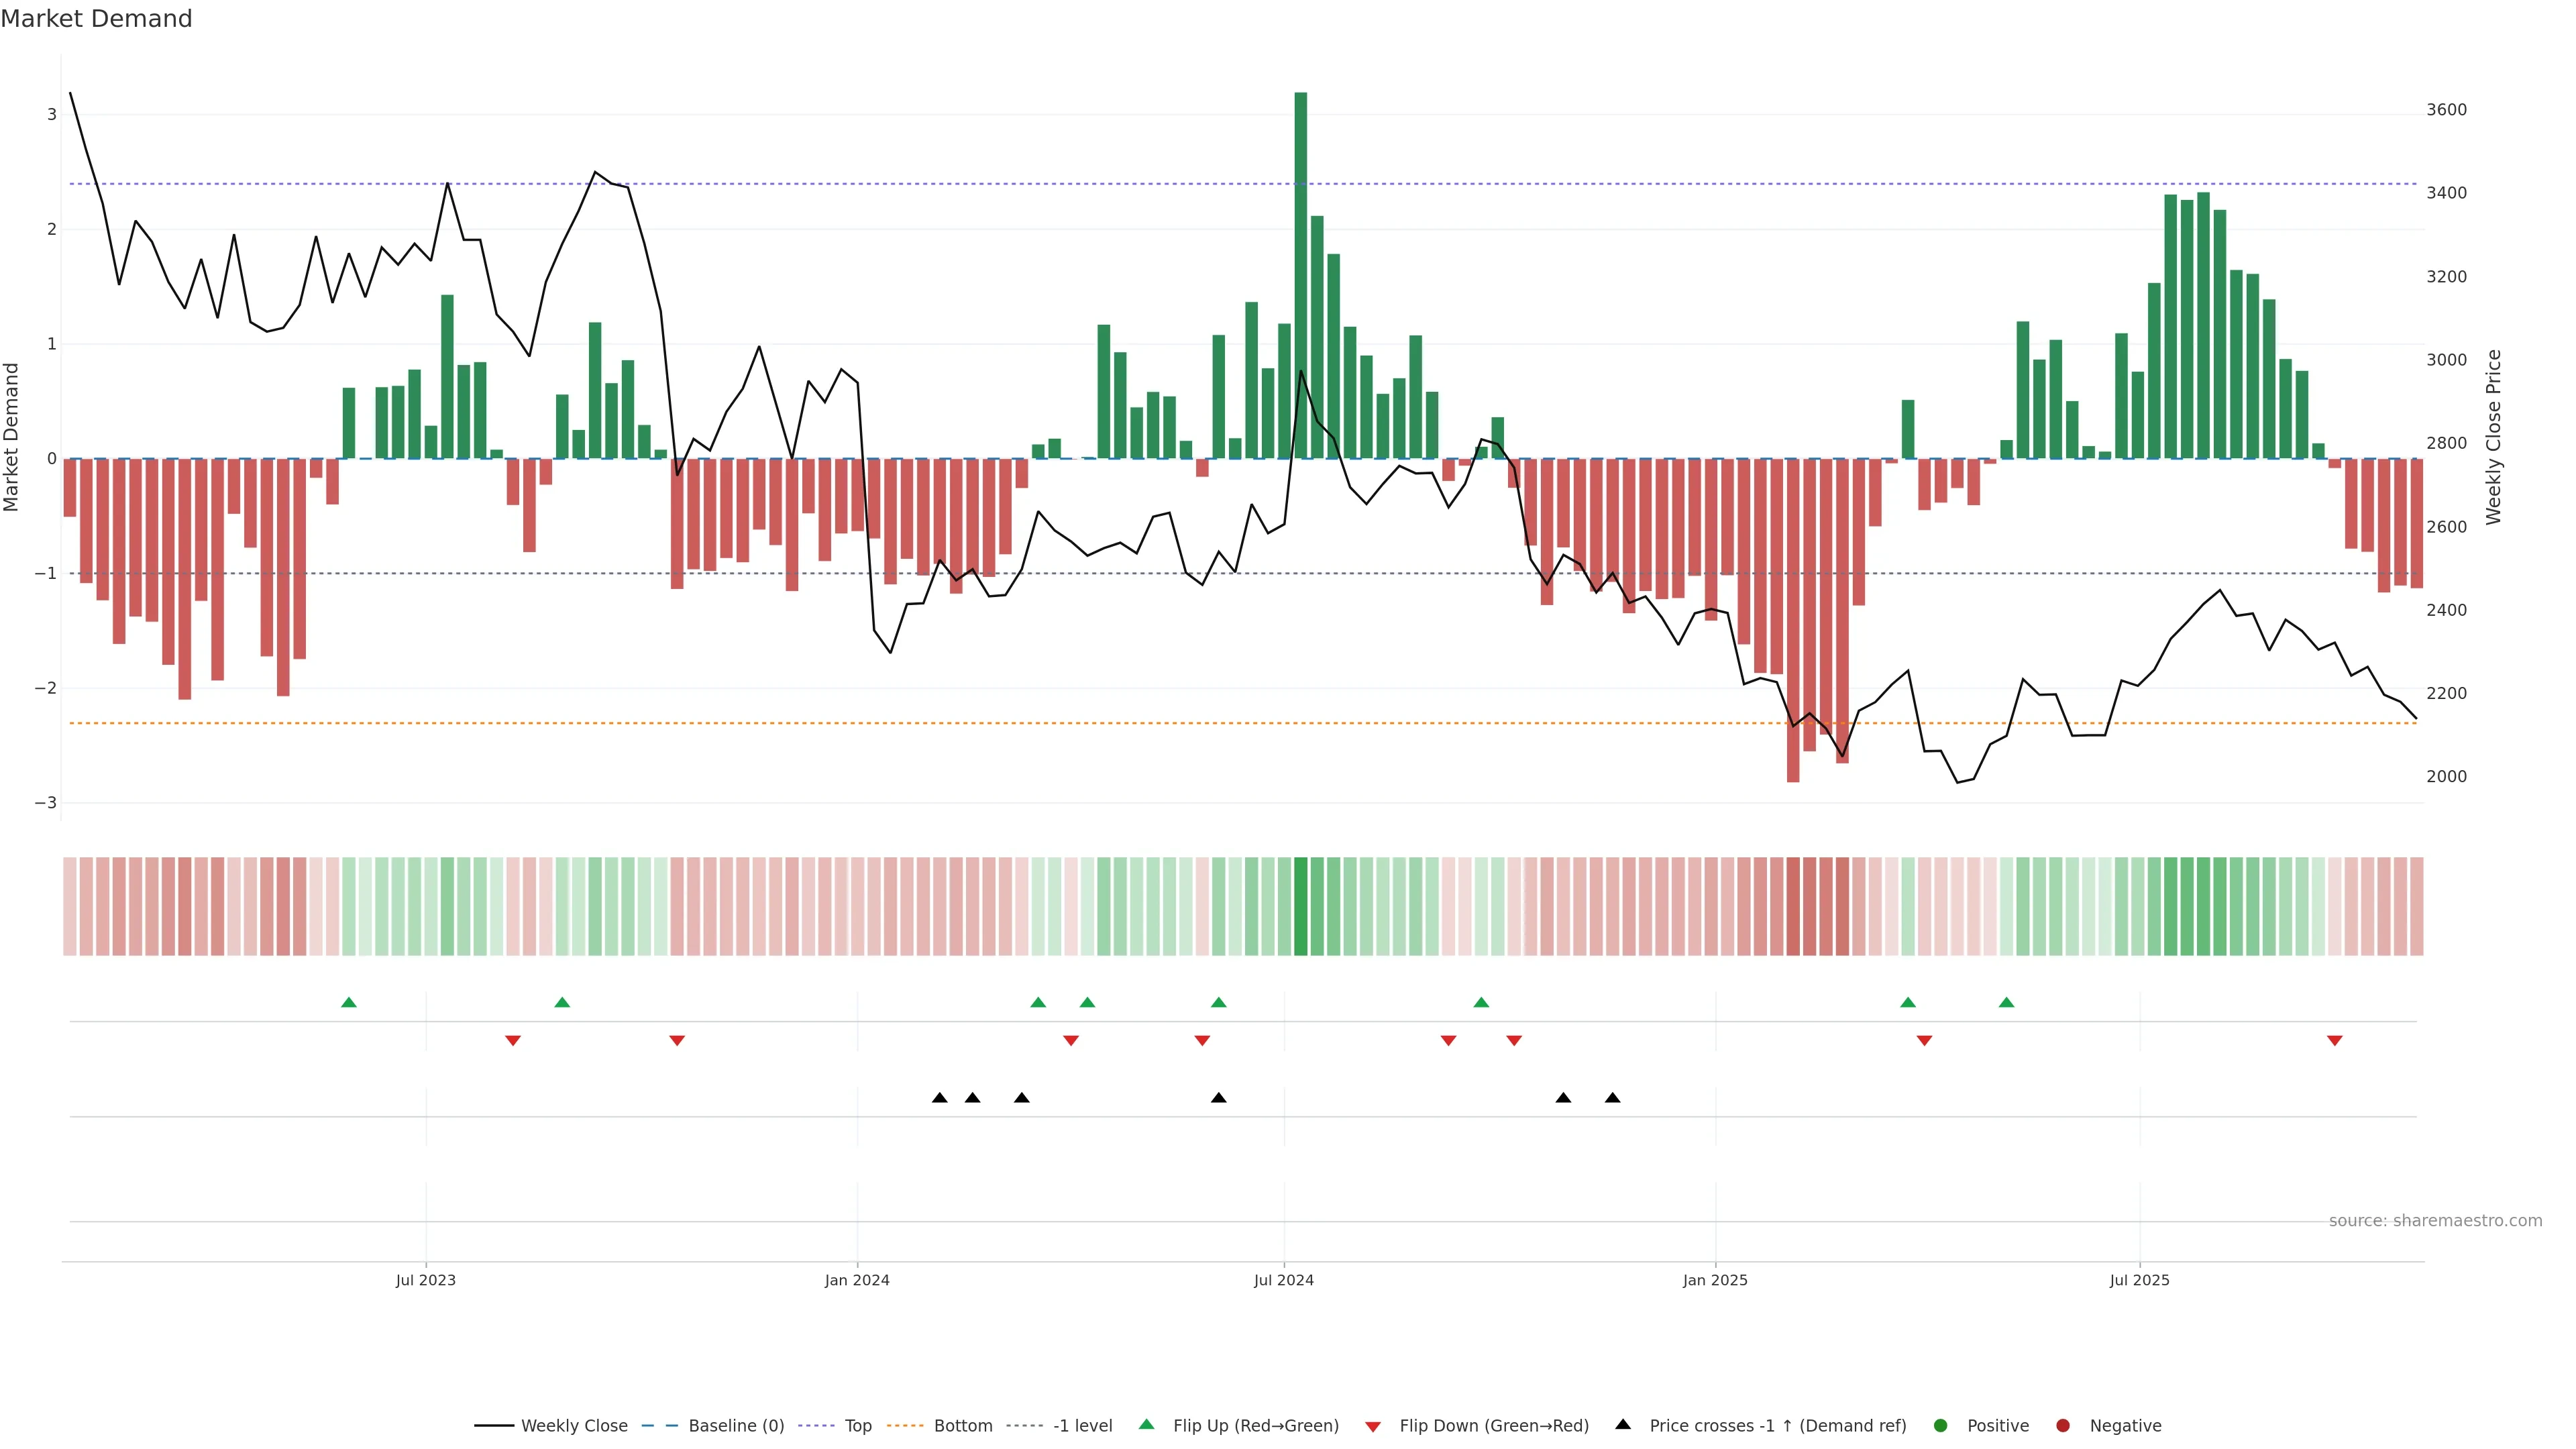Hide the Flip Down (Green→Red) series
Image resolution: width=2576 pixels, height=1449 pixels.
(1493, 1426)
